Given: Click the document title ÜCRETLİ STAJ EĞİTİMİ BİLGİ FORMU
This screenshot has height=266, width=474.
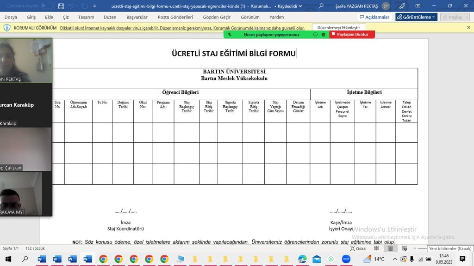Looking at the screenshot, I should [x=234, y=54].
